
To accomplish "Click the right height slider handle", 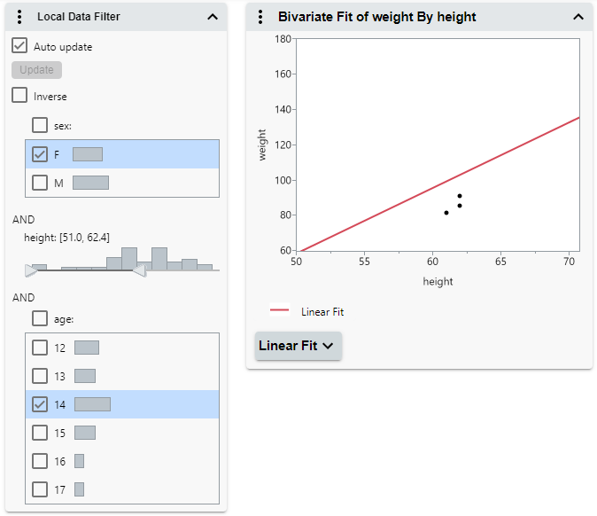I will coord(138,270).
